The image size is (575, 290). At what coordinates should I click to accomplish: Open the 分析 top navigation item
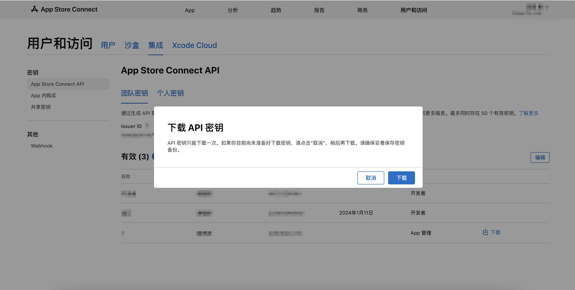(233, 10)
